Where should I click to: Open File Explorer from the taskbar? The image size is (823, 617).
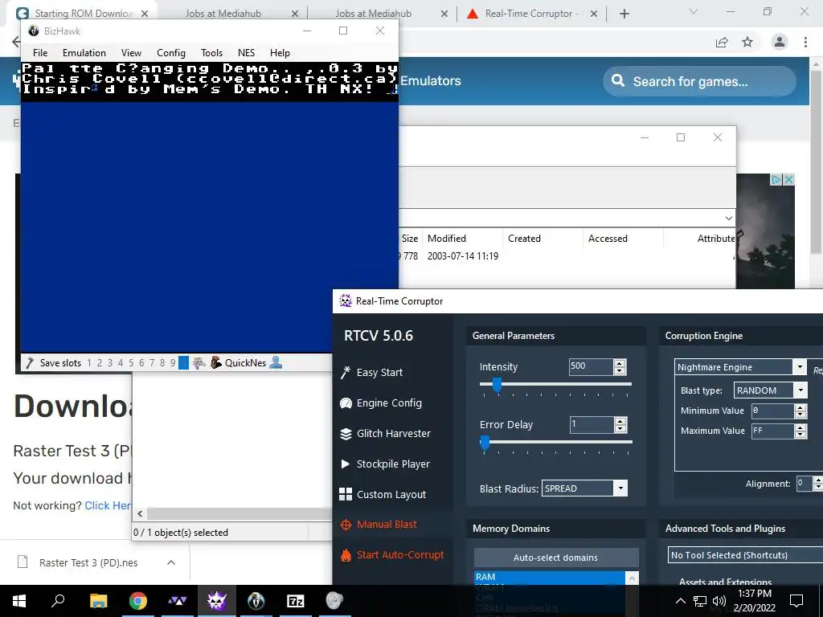coord(99,601)
